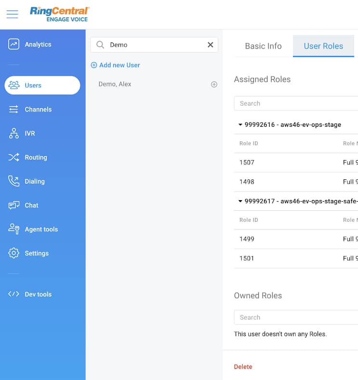Image resolution: width=358 pixels, height=380 pixels.
Task: Click the Channels sliders icon
Action: pos(13,109)
